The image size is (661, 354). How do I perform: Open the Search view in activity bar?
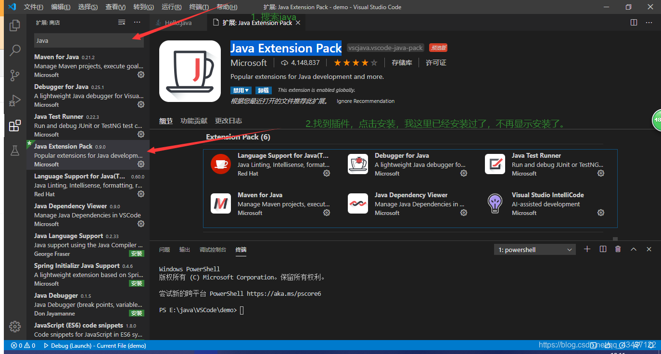point(15,51)
